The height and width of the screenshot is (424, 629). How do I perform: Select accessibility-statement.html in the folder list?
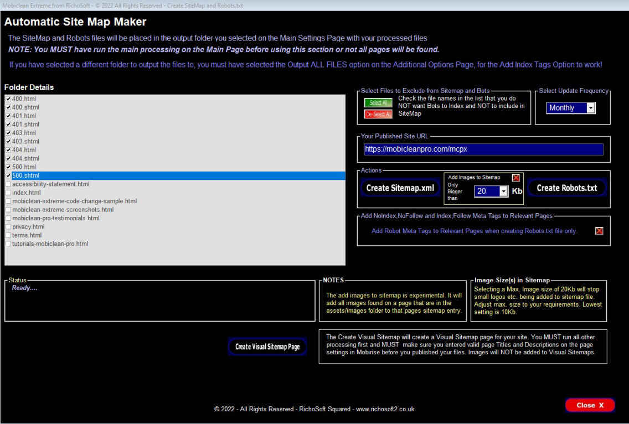(51, 184)
